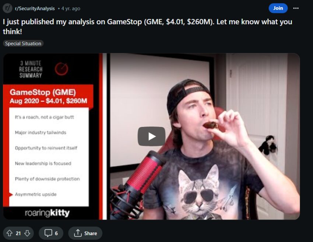Click the comment count number 6

point(56,233)
